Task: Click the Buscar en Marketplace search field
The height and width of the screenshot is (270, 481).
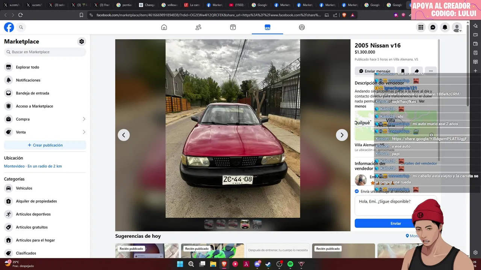Action: pos(45,52)
